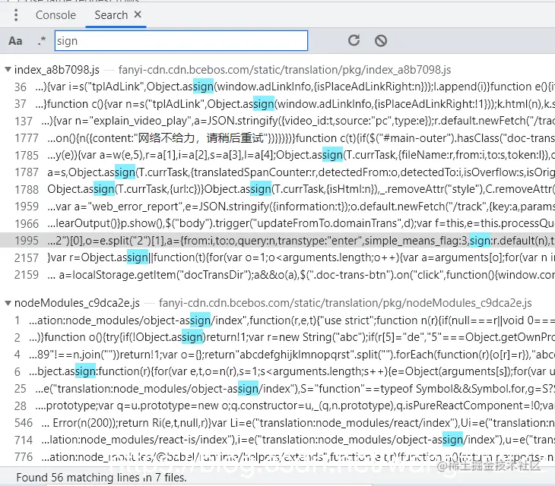Viewport: 555px width, 486px height.
Task: Open line 1785 result fileName token
Action: 277,155
